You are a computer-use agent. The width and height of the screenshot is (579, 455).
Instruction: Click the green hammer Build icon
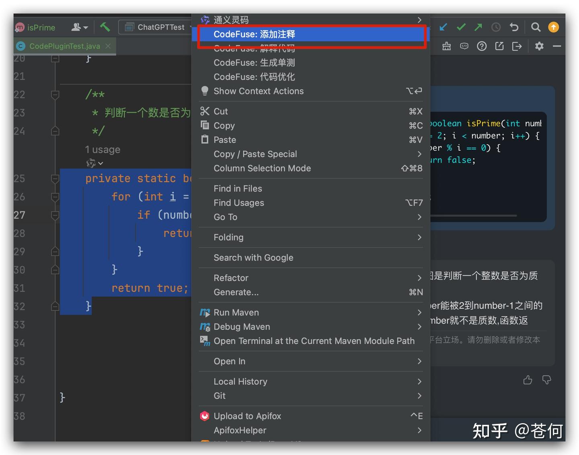(105, 27)
